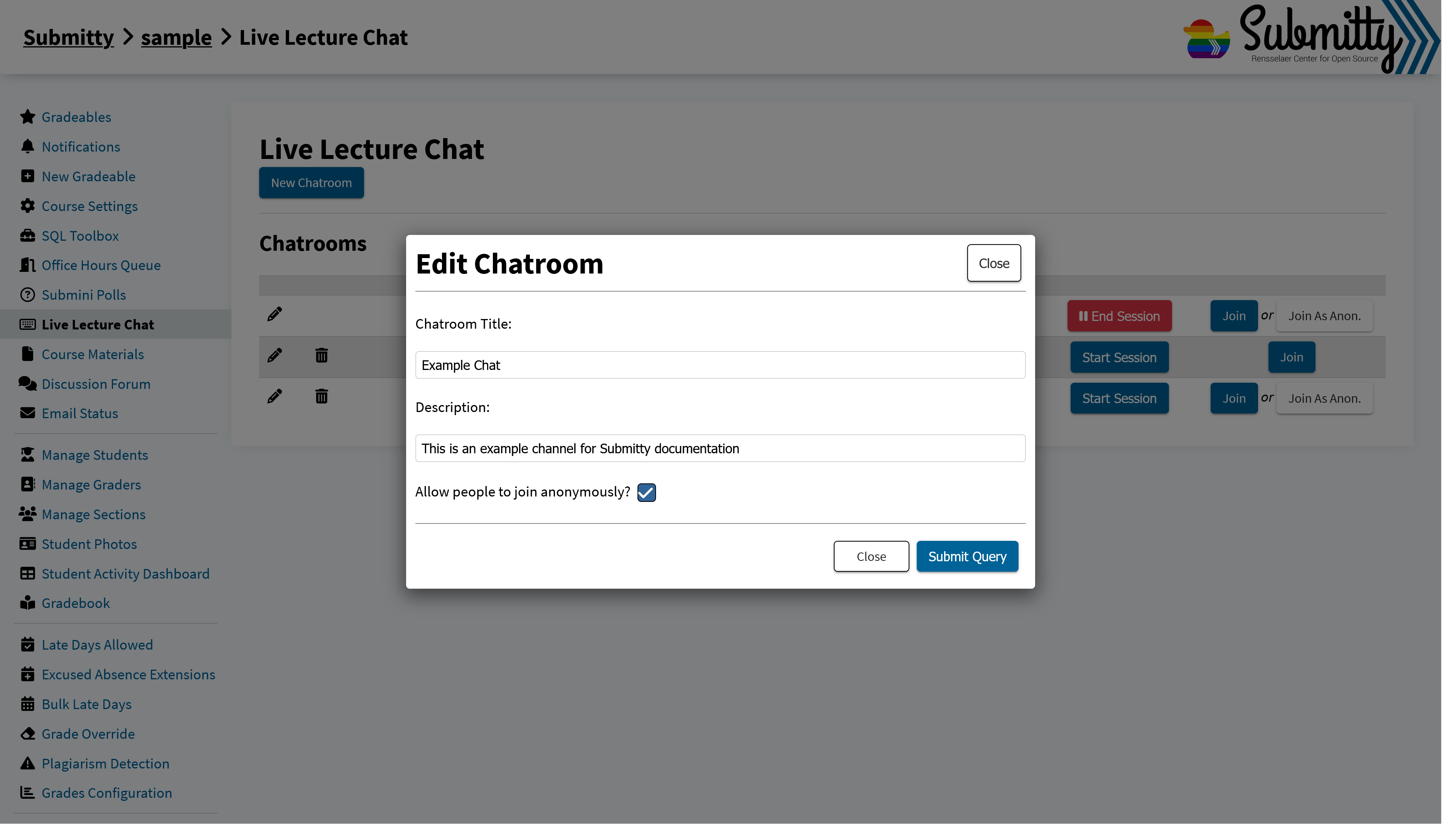The width and height of the screenshot is (1442, 824).
Task: Click the Course Settings gear icon
Action: (x=27, y=206)
